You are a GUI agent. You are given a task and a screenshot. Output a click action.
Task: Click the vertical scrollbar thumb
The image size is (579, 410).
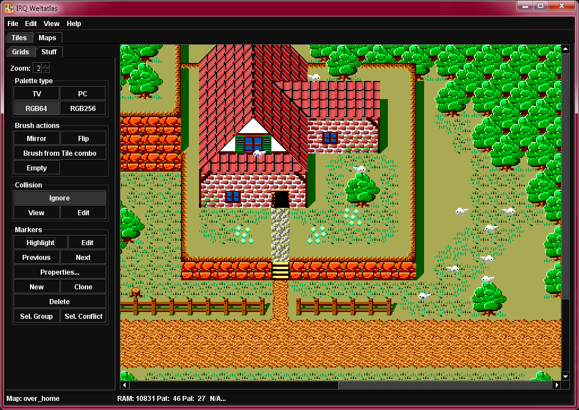pyautogui.click(x=565, y=176)
